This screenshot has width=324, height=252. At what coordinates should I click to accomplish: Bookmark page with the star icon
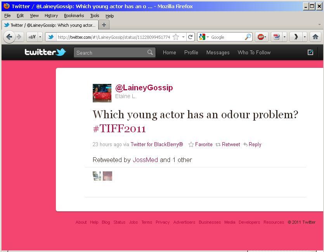tap(176, 37)
